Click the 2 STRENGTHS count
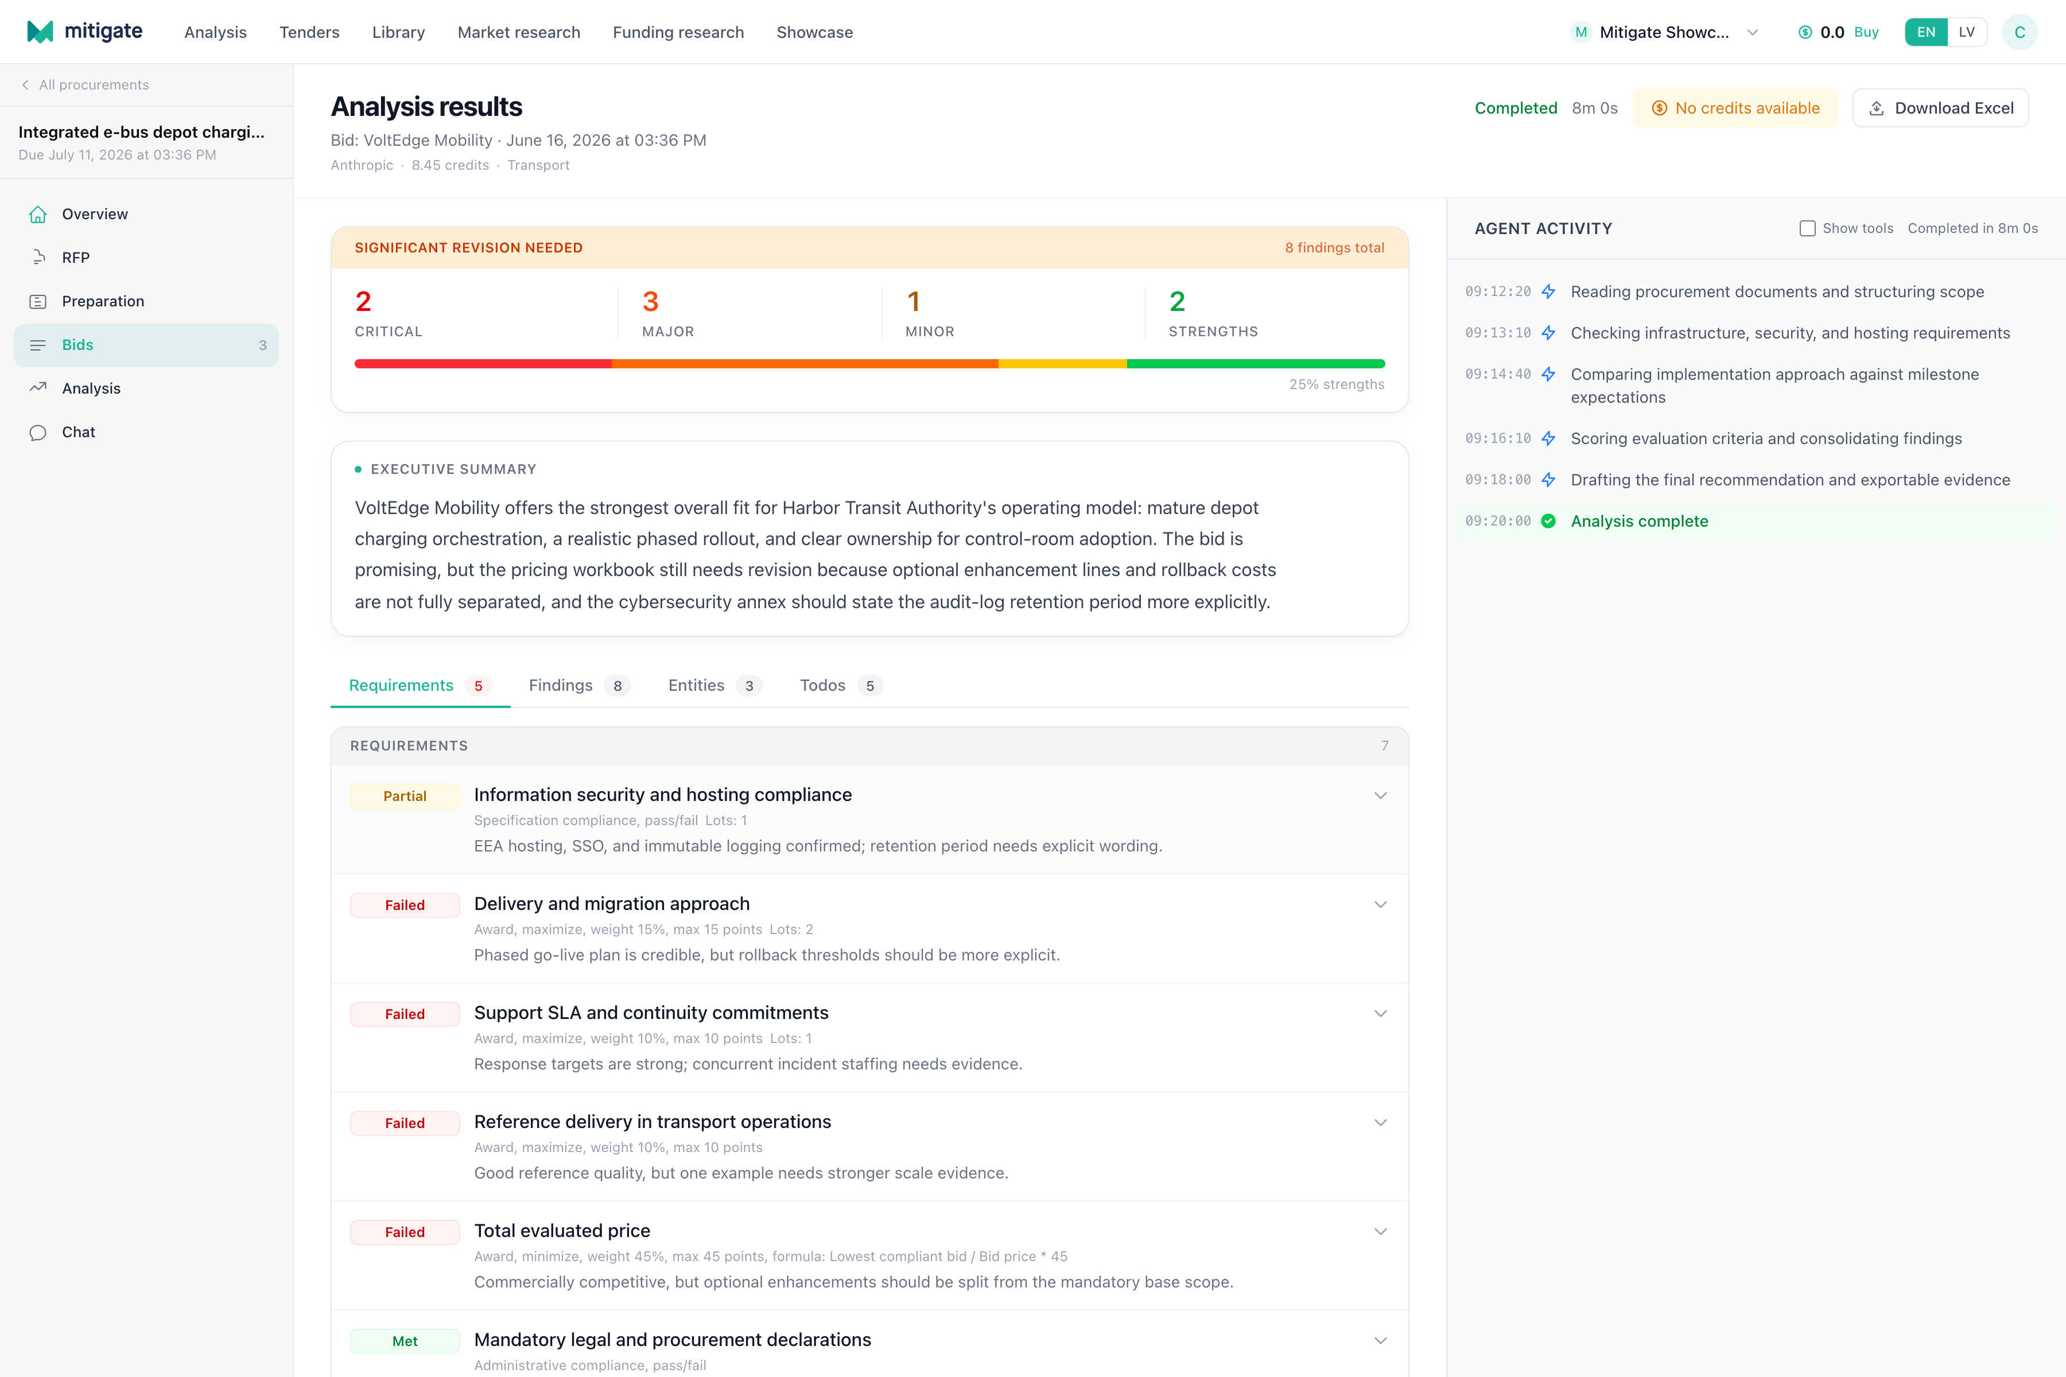The image size is (2066, 1377). point(1213,313)
